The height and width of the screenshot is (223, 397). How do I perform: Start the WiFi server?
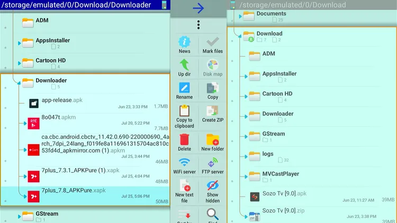pos(184,162)
